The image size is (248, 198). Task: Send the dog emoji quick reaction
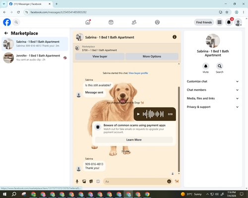177,181
